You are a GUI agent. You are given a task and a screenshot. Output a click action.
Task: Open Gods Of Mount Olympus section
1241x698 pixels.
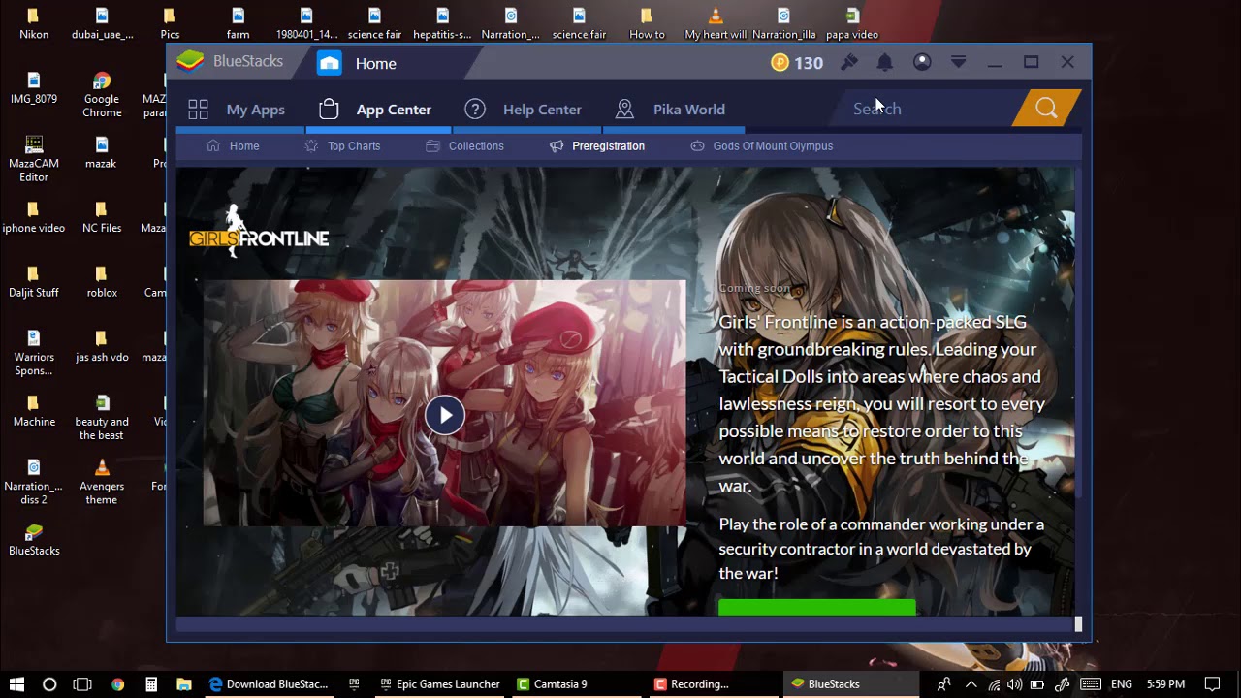click(762, 145)
